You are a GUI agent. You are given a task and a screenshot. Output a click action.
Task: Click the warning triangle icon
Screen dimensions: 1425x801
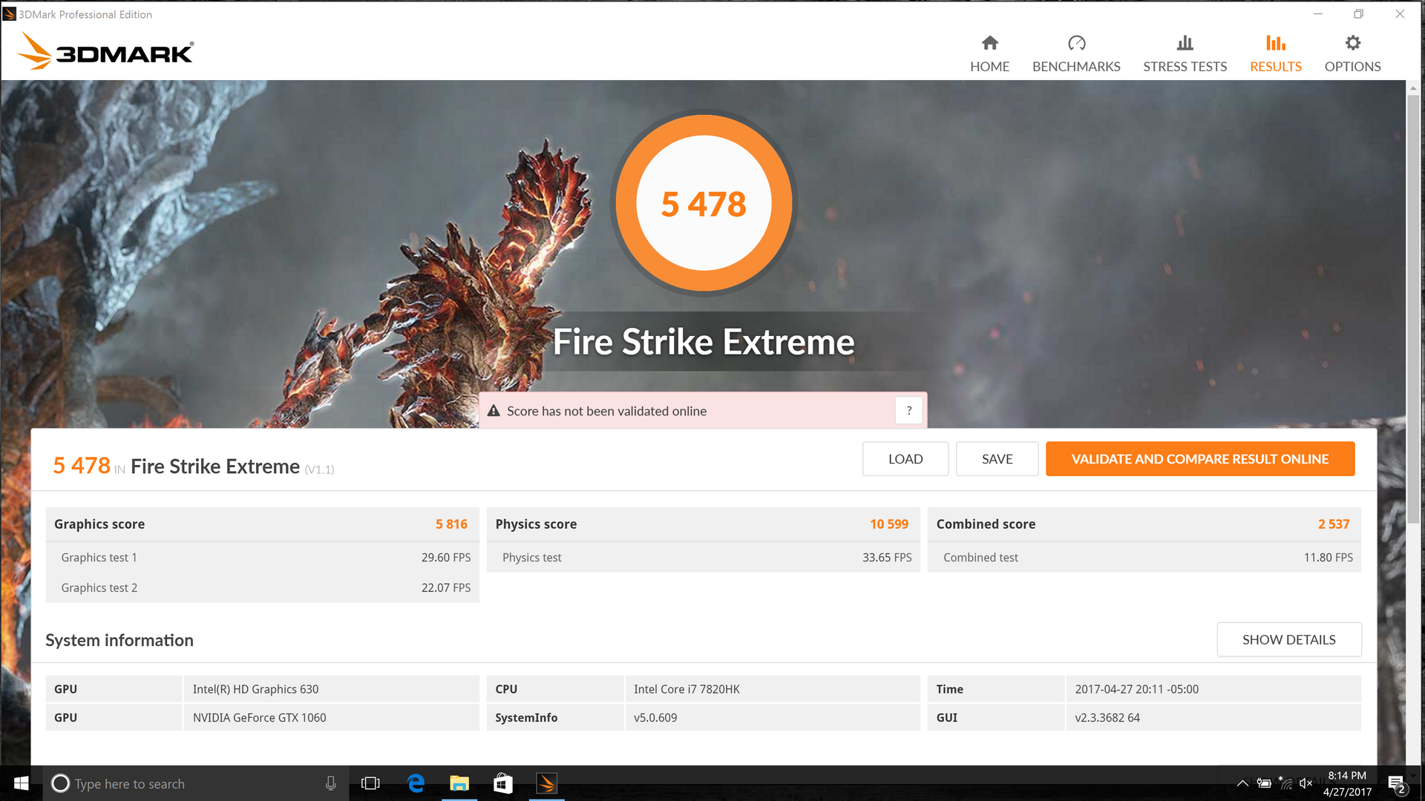(494, 411)
